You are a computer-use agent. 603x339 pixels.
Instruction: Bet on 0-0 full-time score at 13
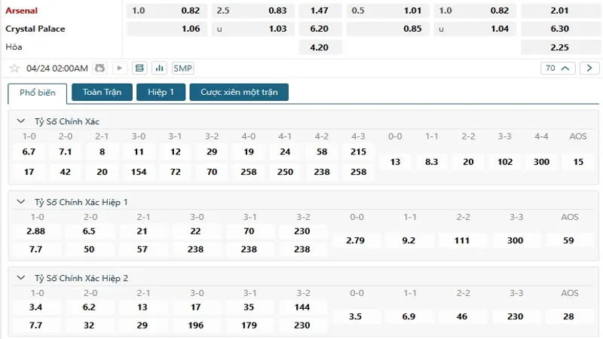396,162
